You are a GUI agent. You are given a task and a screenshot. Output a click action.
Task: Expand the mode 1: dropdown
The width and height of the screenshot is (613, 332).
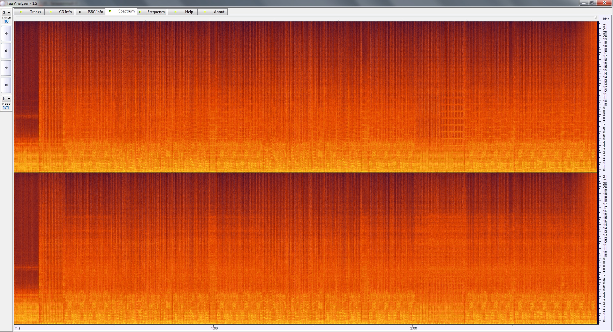(x=6, y=99)
